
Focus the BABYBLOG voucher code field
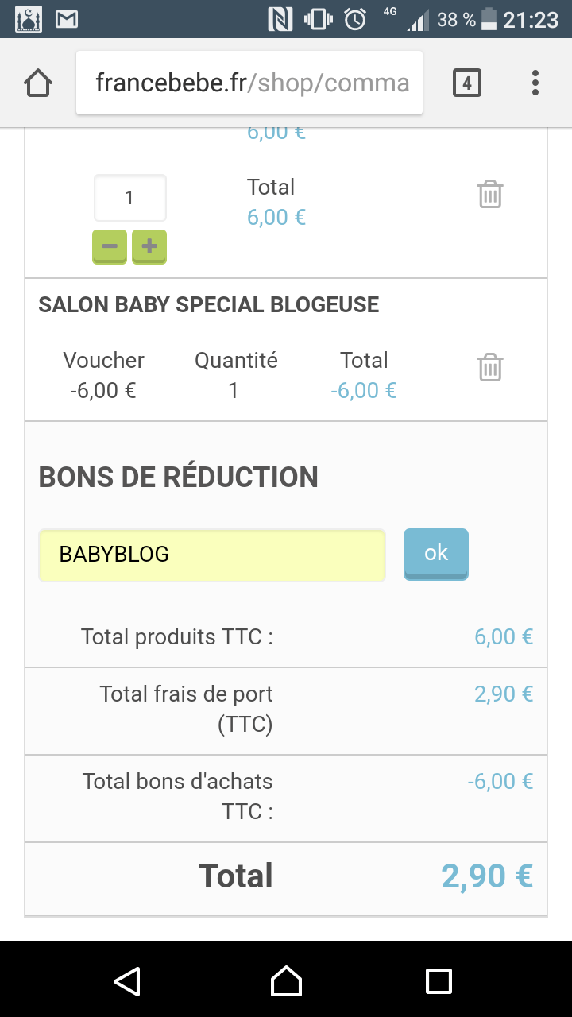point(212,555)
